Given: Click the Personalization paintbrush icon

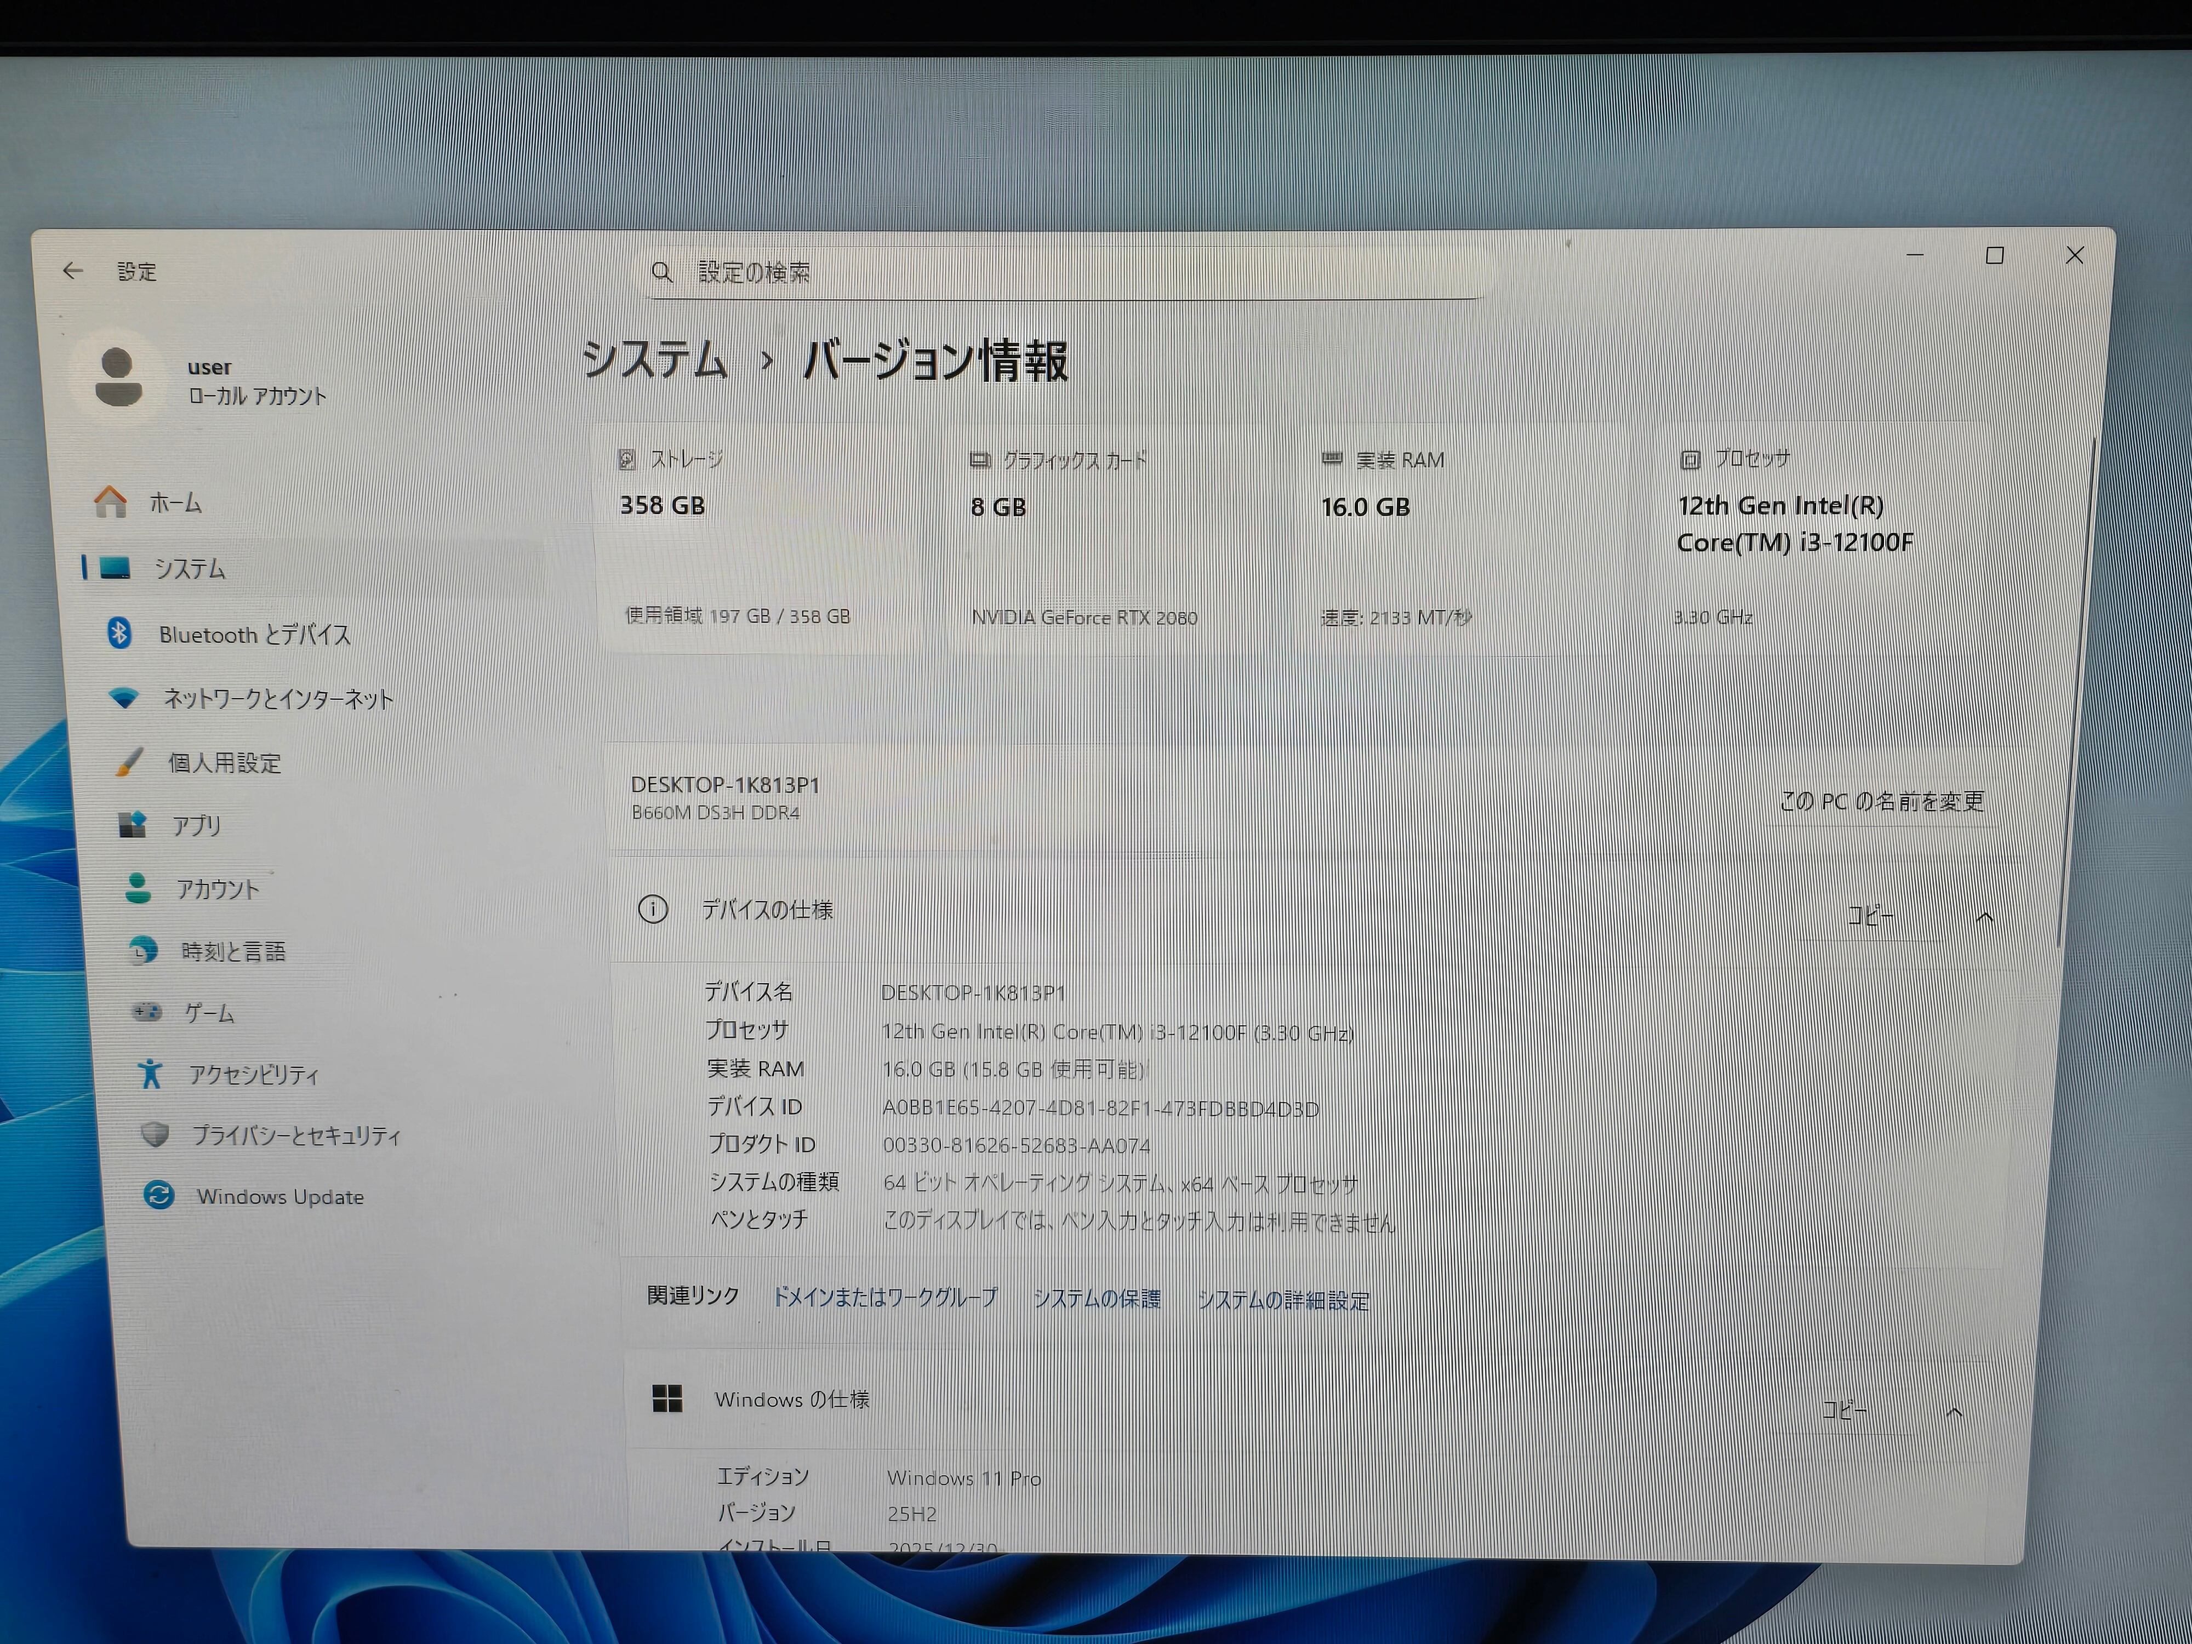Looking at the screenshot, I should pyautogui.click(x=130, y=762).
